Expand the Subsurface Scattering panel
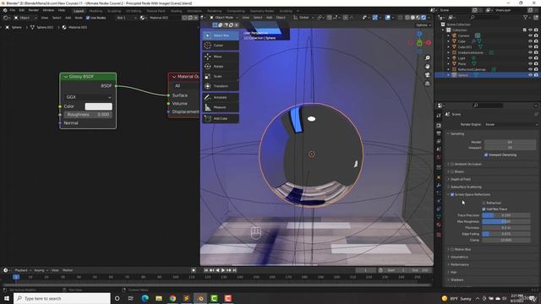The width and height of the screenshot is (541, 304). coord(465,187)
